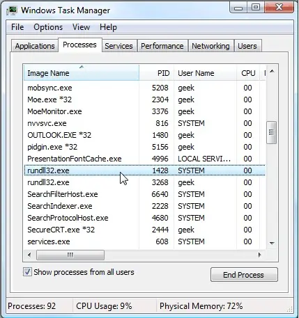Screen dimensions: 299x318
Task: Minimize the Task Manager window
Action: pyautogui.click(x=238, y=8)
